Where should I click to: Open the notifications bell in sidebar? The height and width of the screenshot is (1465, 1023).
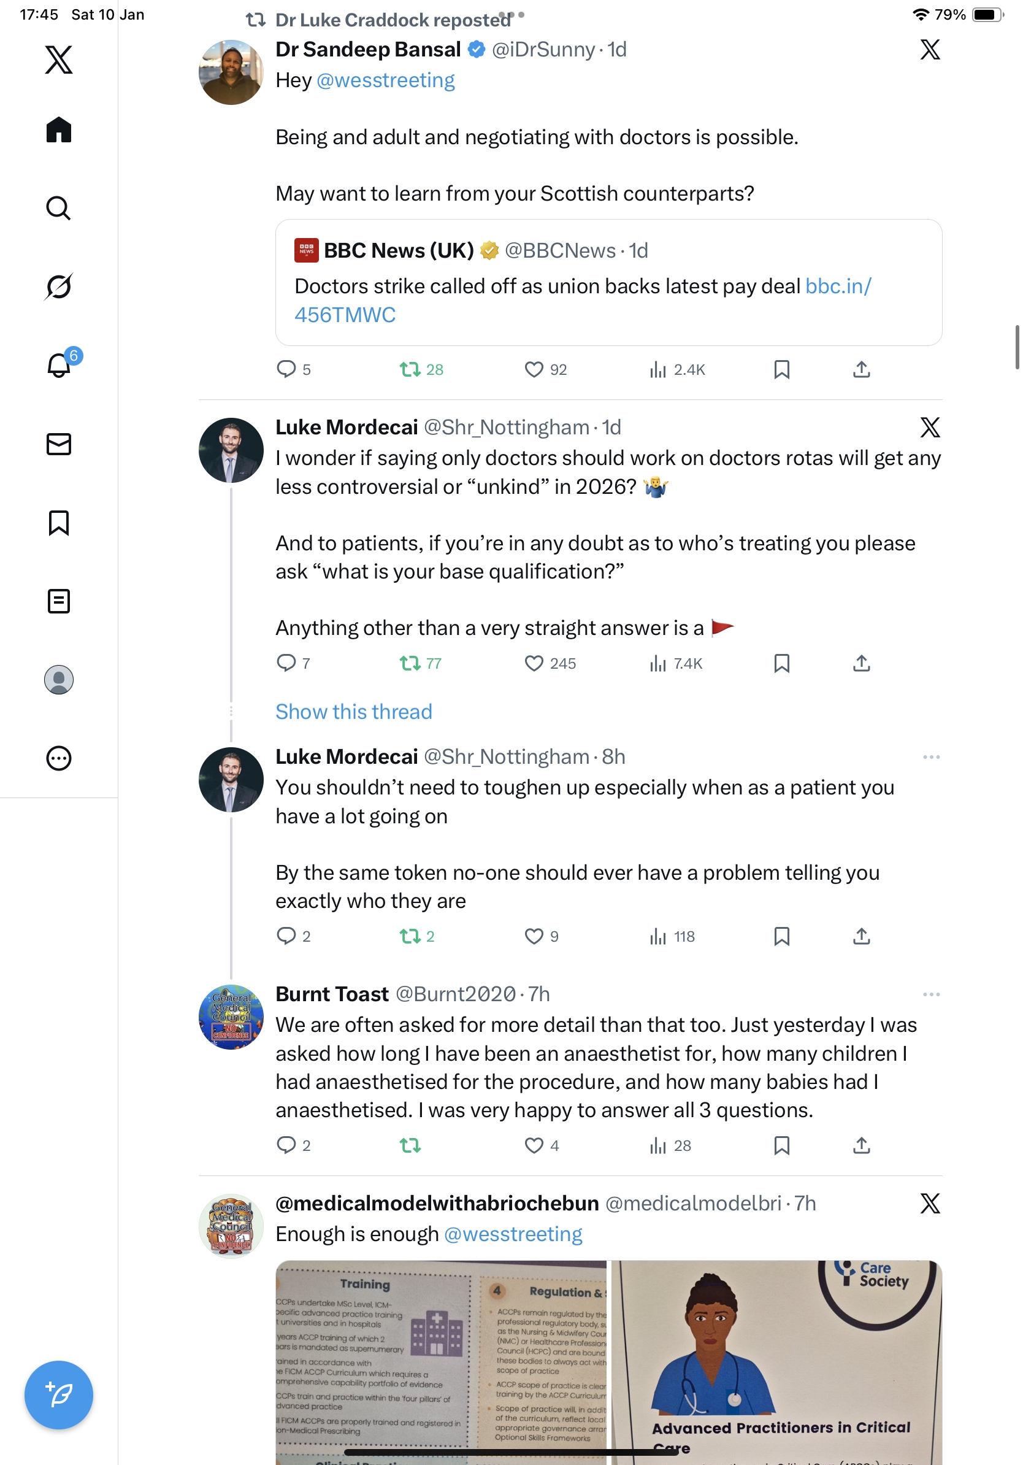(59, 366)
